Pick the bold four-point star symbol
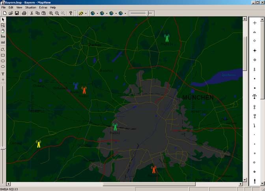The height and width of the screenshot is (191, 265). (x=255, y=51)
